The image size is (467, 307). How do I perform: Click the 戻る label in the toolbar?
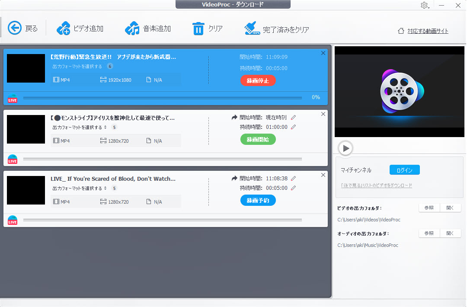pos(32,29)
